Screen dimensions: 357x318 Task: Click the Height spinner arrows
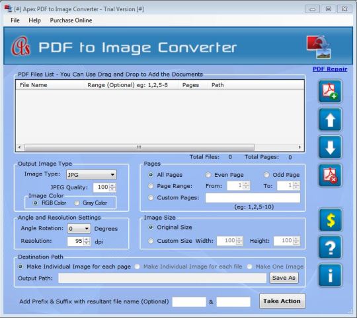click(296, 241)
